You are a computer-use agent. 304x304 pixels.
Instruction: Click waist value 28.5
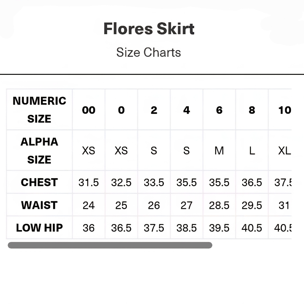click(x=219, y=205)
